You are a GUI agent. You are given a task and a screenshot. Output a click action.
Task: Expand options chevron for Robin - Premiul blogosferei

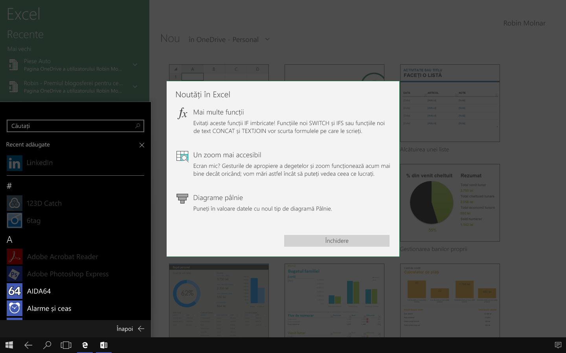[135, 87]
